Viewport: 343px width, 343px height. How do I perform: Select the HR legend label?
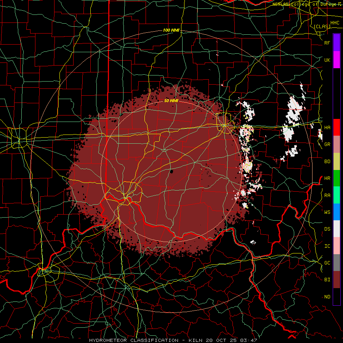tap(327, 178)
